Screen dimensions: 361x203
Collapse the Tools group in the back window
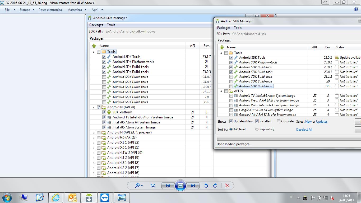tap(94, 52)
